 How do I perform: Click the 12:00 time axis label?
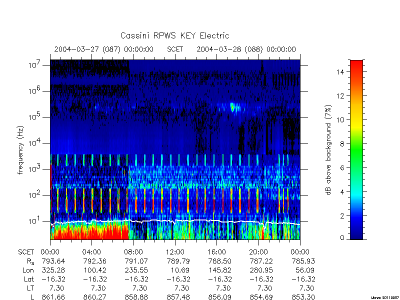click(175, 252)
